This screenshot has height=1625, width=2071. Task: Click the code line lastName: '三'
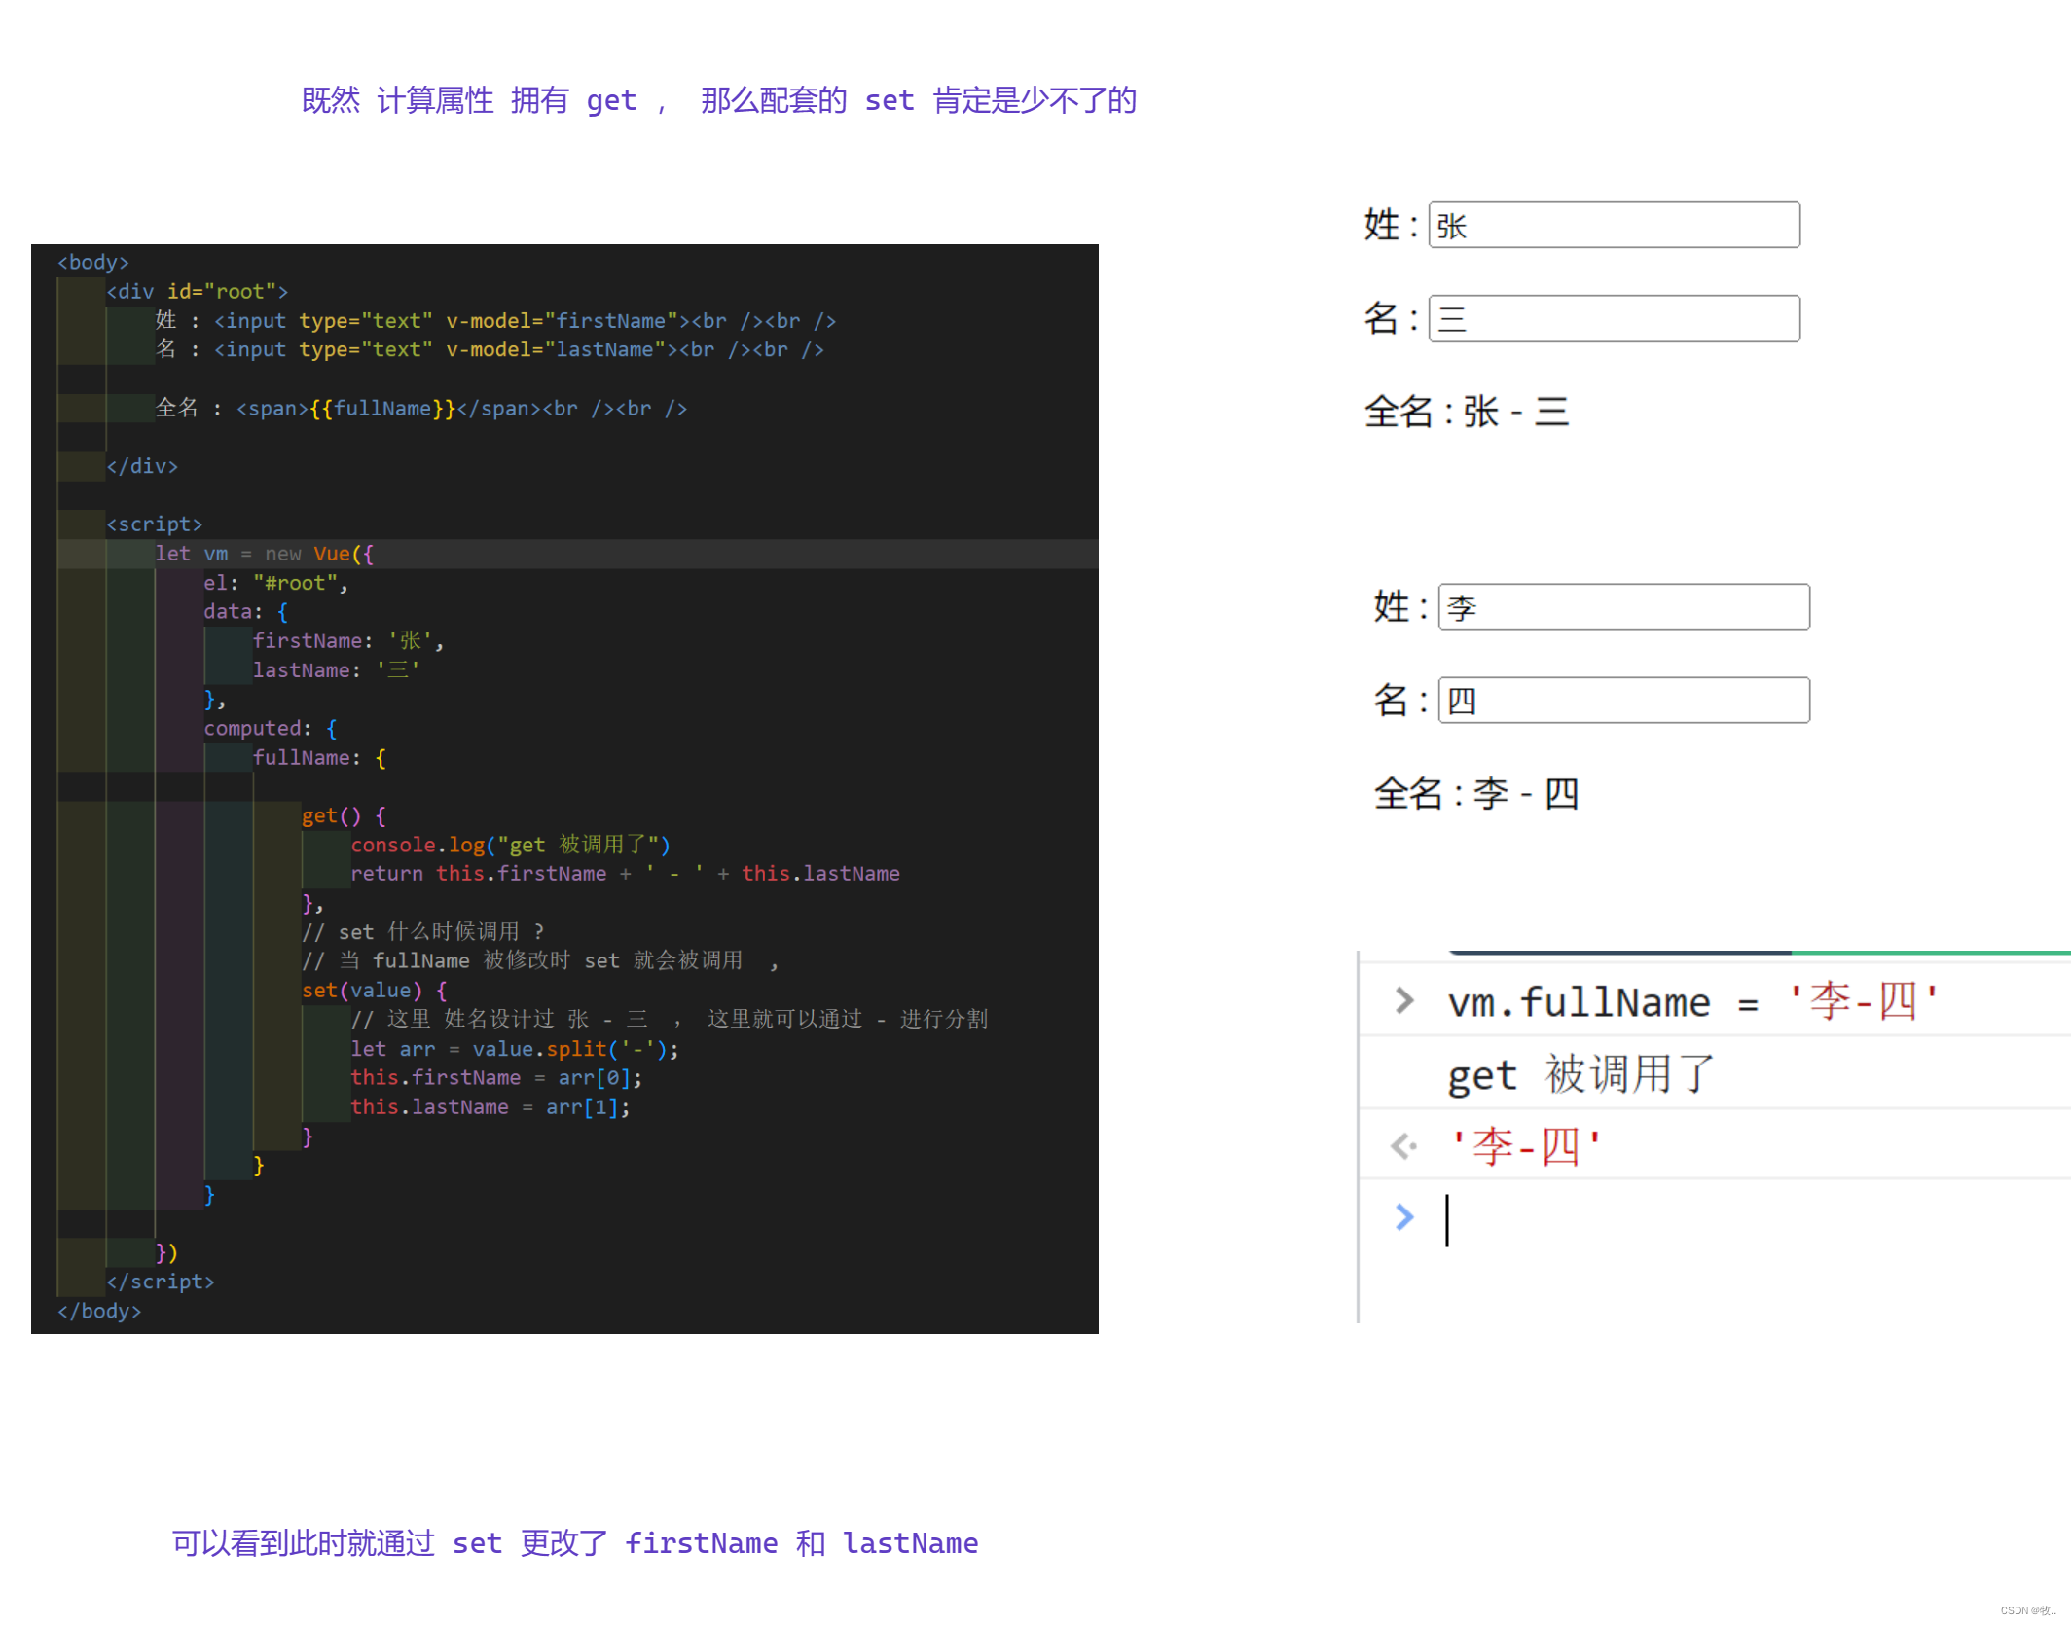coord(336,670)
